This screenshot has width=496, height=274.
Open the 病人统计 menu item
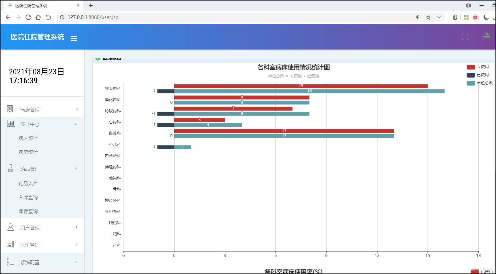tap(28, 138)
